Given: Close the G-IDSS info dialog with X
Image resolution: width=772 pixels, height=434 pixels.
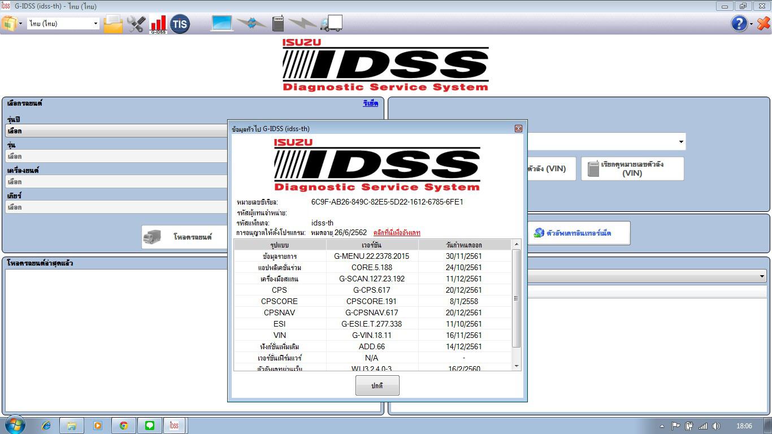Looking at the screenshot, I should pos(518,129).
